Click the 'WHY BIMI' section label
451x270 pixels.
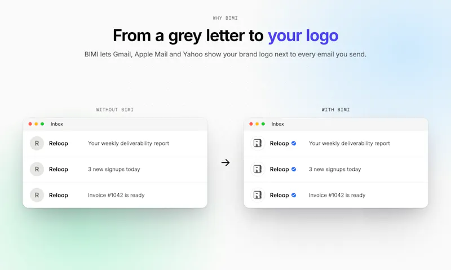coord(225,18)
